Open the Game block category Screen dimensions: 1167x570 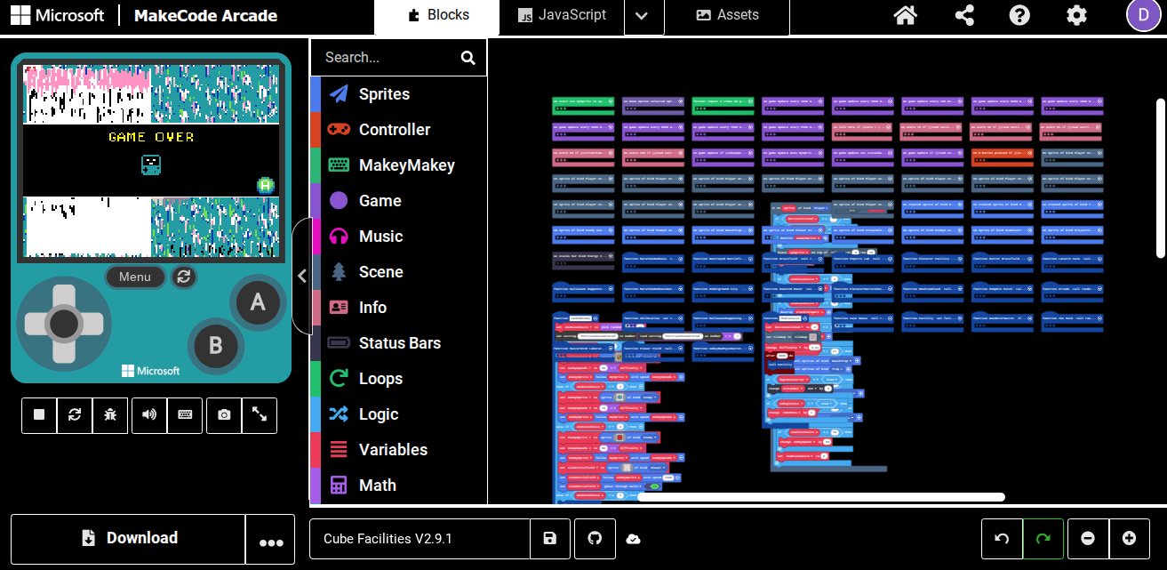pos(399,201)
